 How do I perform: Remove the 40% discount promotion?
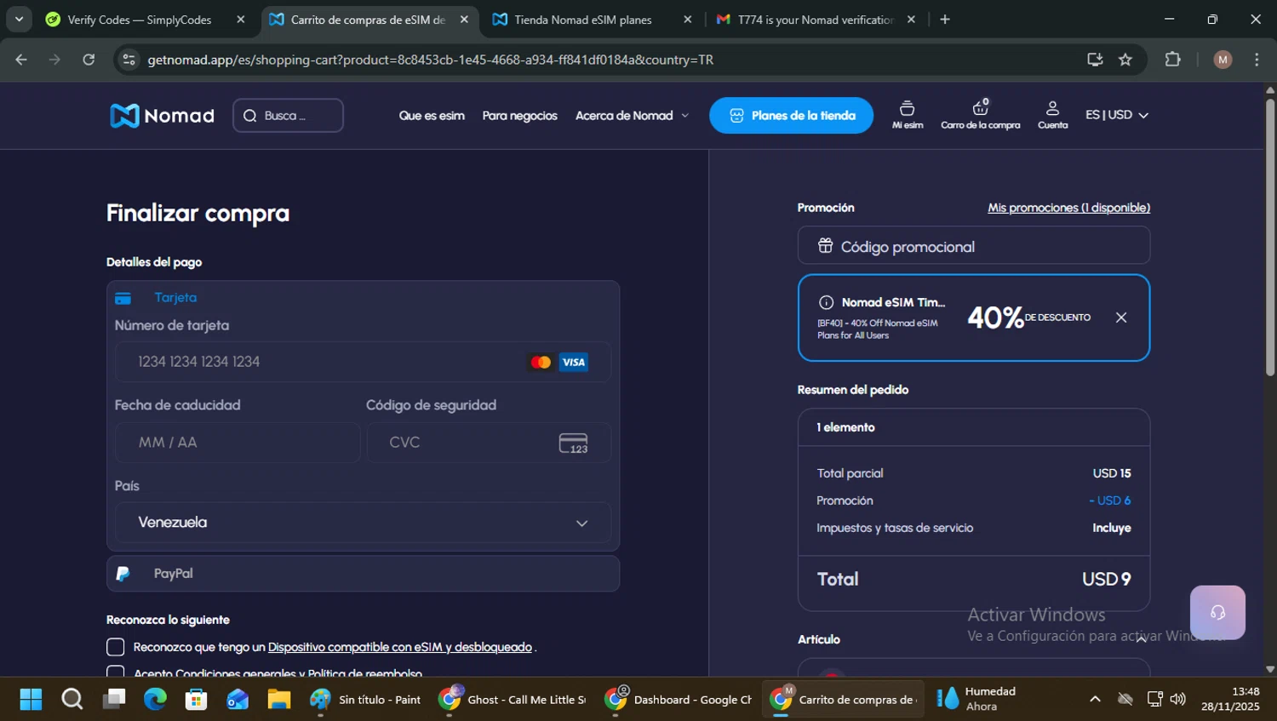coord(1121,318)
